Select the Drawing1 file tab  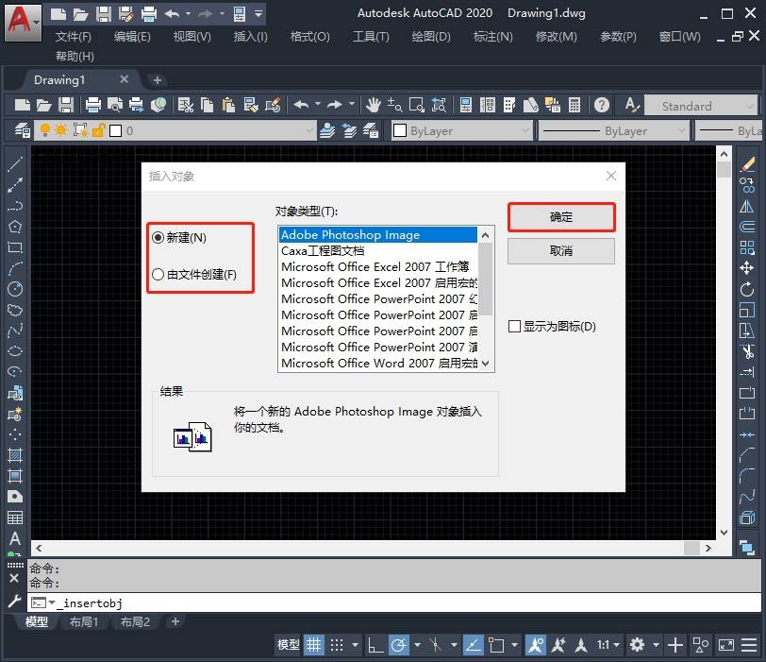(59, 79)
